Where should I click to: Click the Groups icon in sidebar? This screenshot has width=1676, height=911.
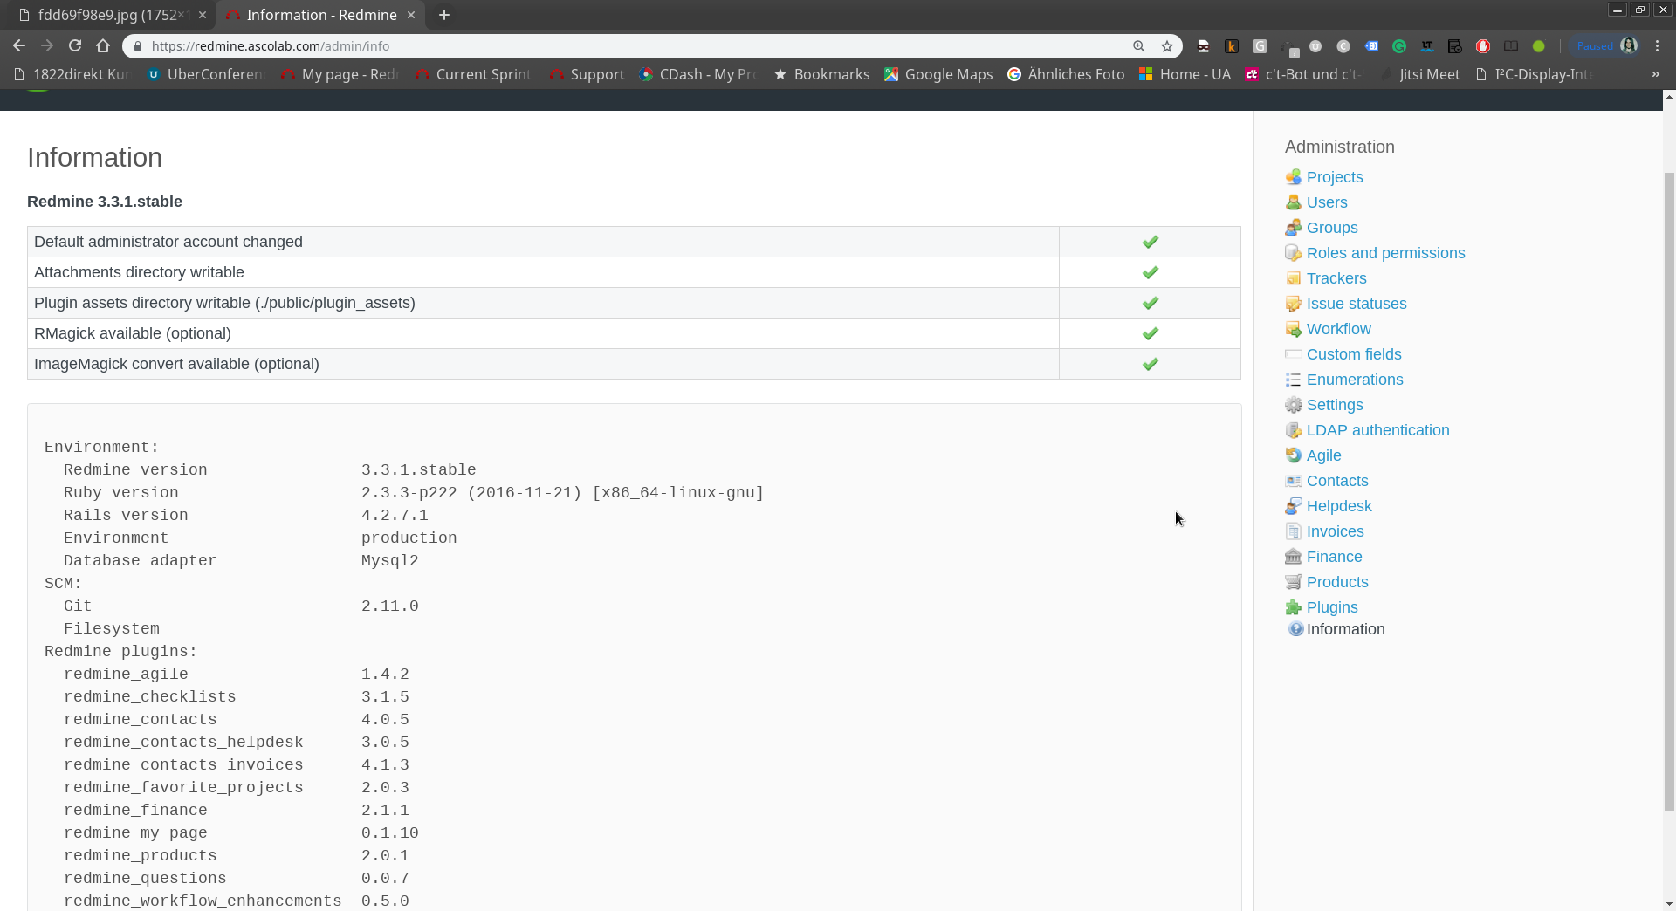[1293, 228]
